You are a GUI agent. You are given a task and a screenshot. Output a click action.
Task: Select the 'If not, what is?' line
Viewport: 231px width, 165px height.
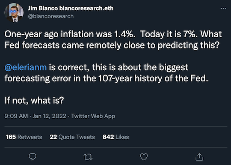[x=34, y=100]
